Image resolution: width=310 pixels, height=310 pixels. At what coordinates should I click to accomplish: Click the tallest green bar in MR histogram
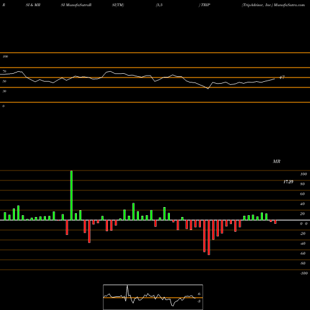click(71, 195)
